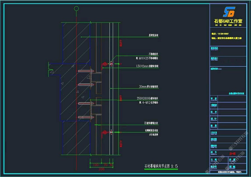The width and height of the screenshot is (251, 177).
Task: Click the 30mm stone panel annotation label
Action: pos(149,87)
